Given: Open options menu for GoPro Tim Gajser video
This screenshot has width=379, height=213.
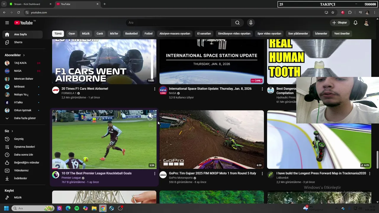Looking at the screenshot, I should click(262, 173).
